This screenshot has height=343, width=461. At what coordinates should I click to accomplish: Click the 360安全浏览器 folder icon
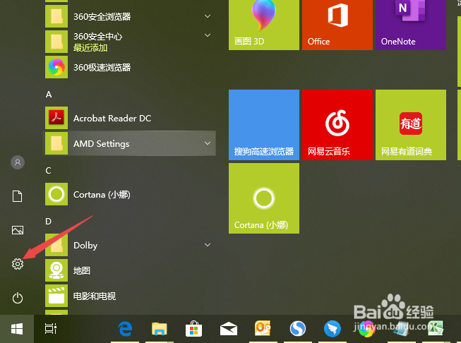tap(56, 16)
